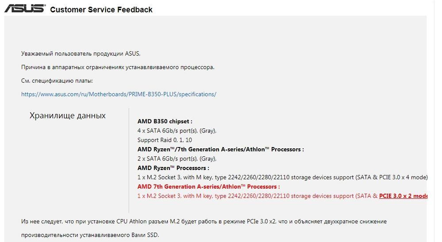Click the last line starting with производительности
Viewport: 442px width, 242px height.
coord(90,235)
